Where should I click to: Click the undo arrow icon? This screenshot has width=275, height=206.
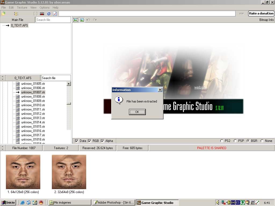pyautogui.click(x=88, y=20)
